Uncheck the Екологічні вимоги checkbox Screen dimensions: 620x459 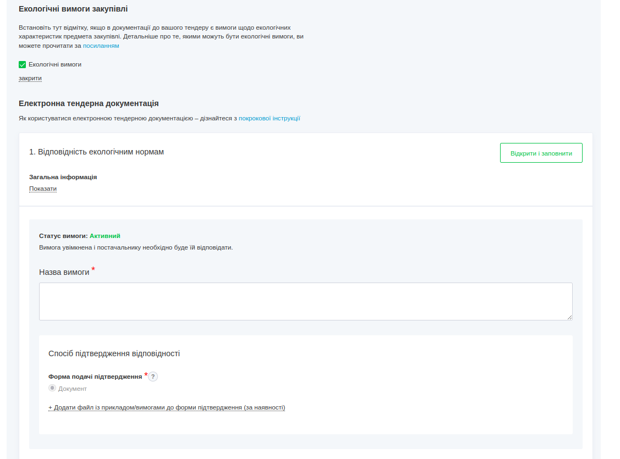23,64
